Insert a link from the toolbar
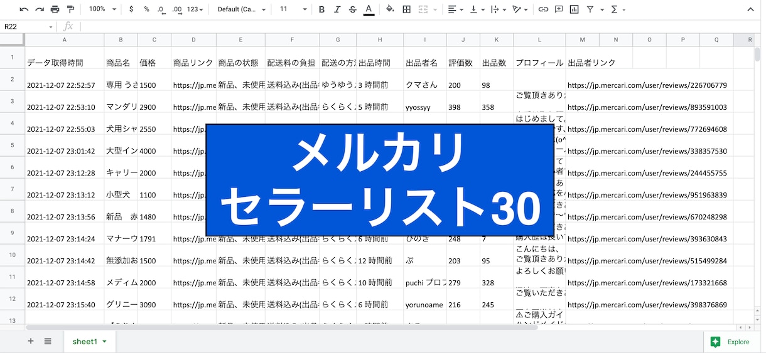The width and height of the screenshot is (766, 353). click(x=543, y=9)
